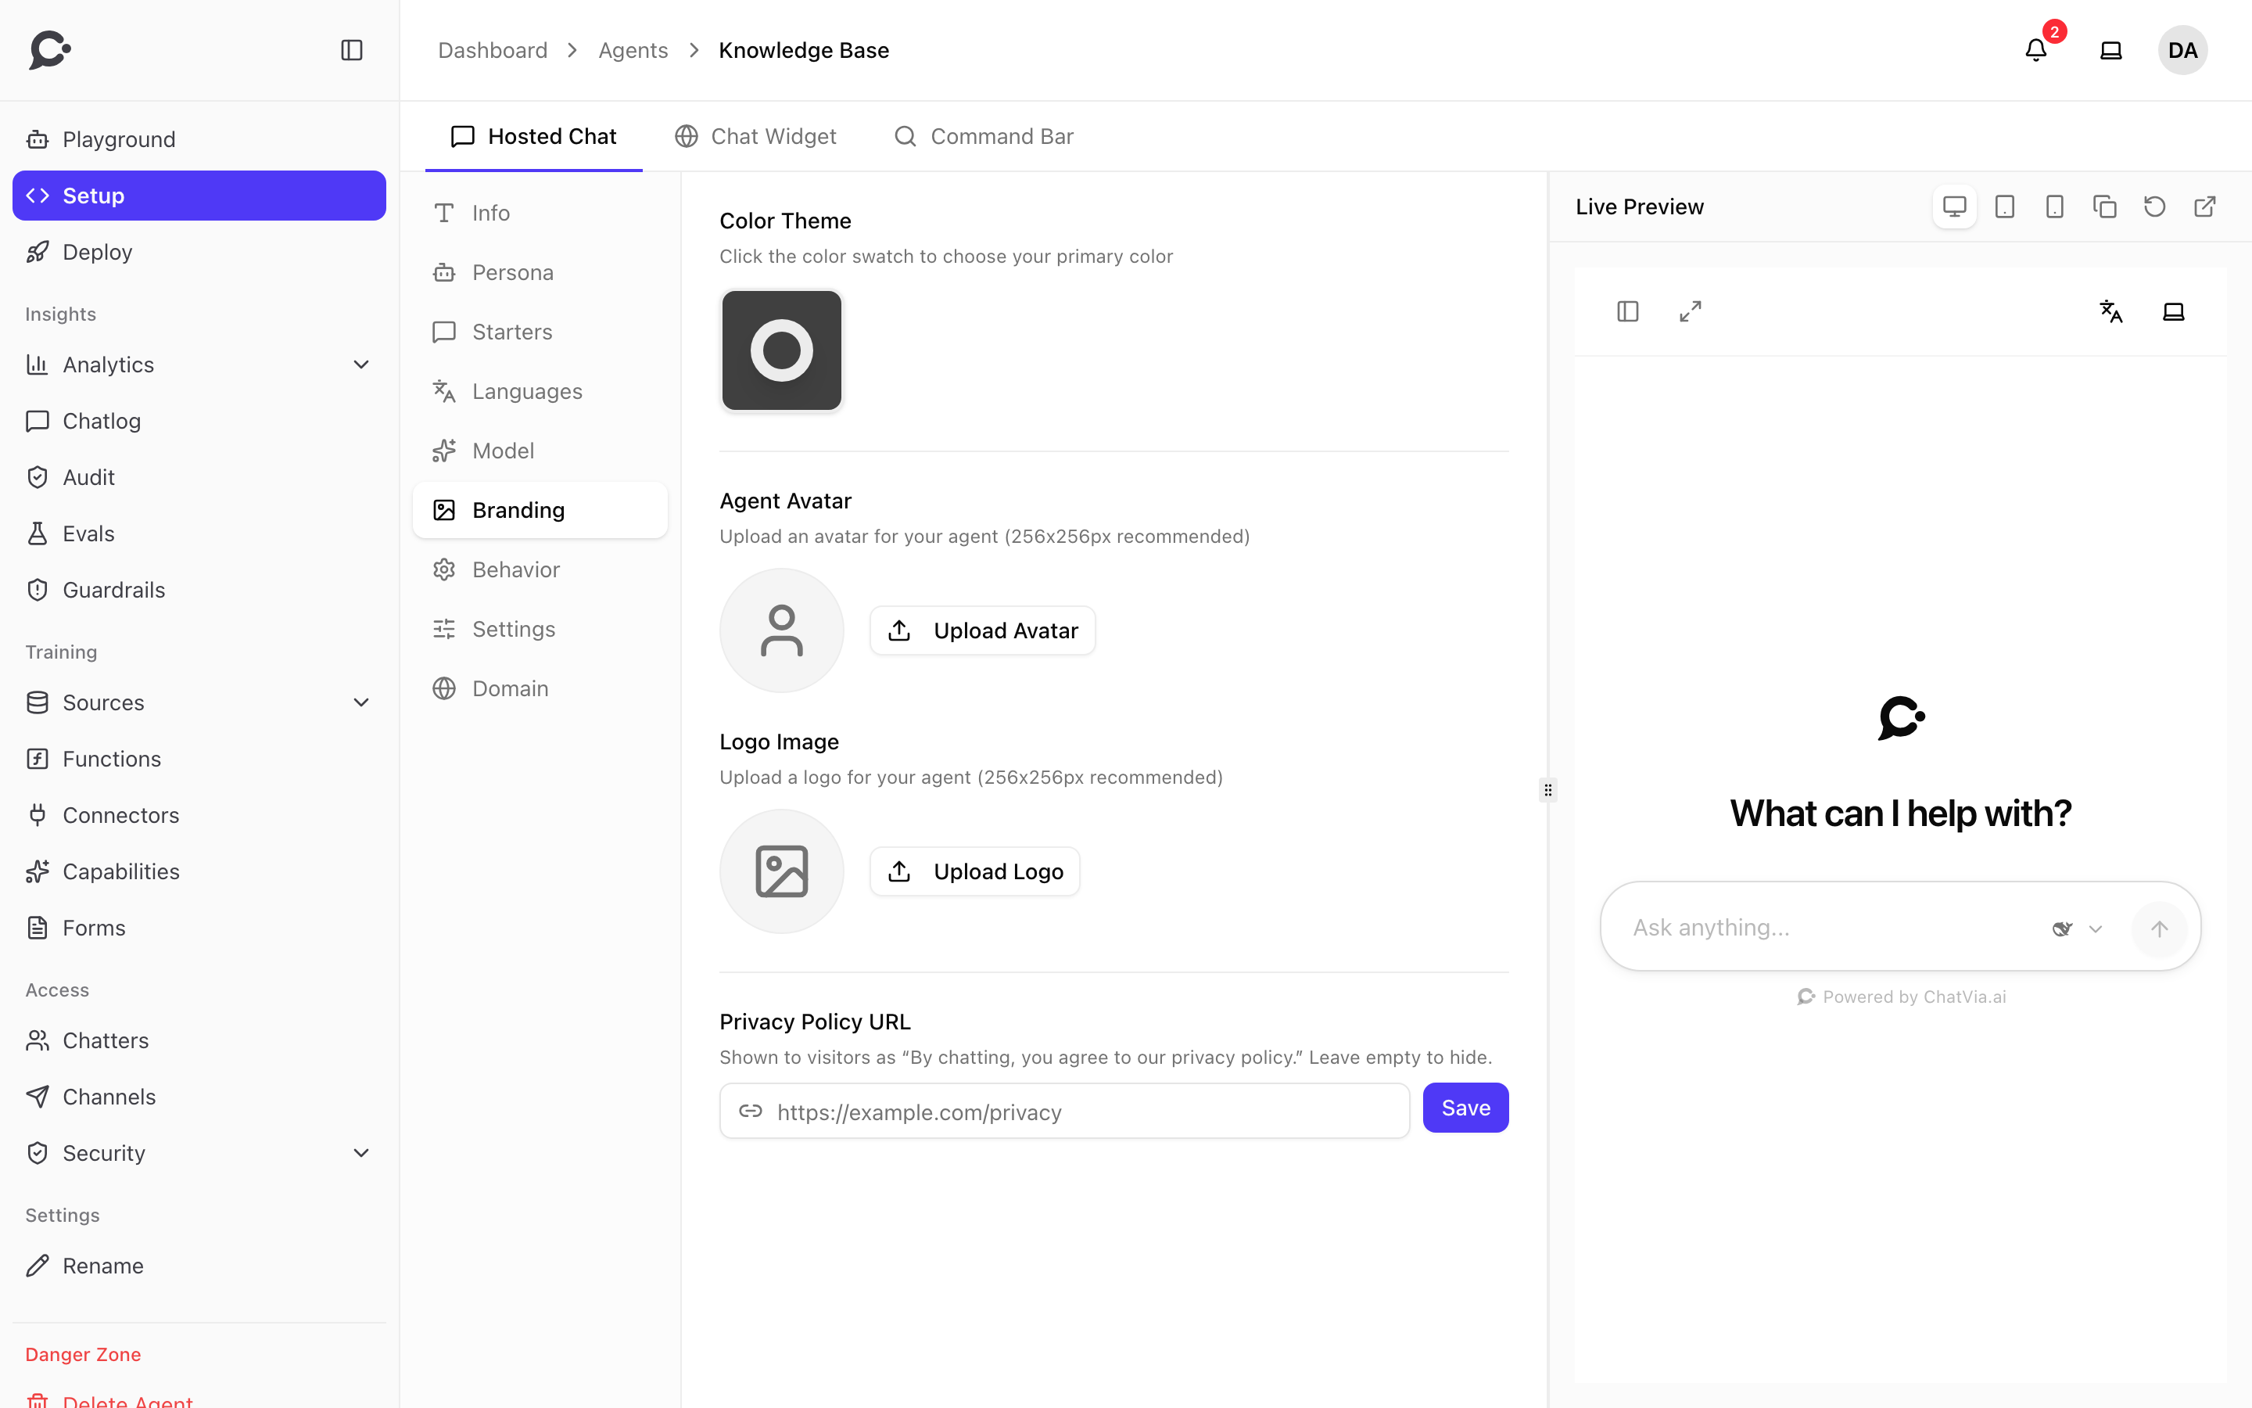The image size is (2252, 1408).
Task: Click the copy icon in Live Preview
Action: click(x=2105, y=207)
